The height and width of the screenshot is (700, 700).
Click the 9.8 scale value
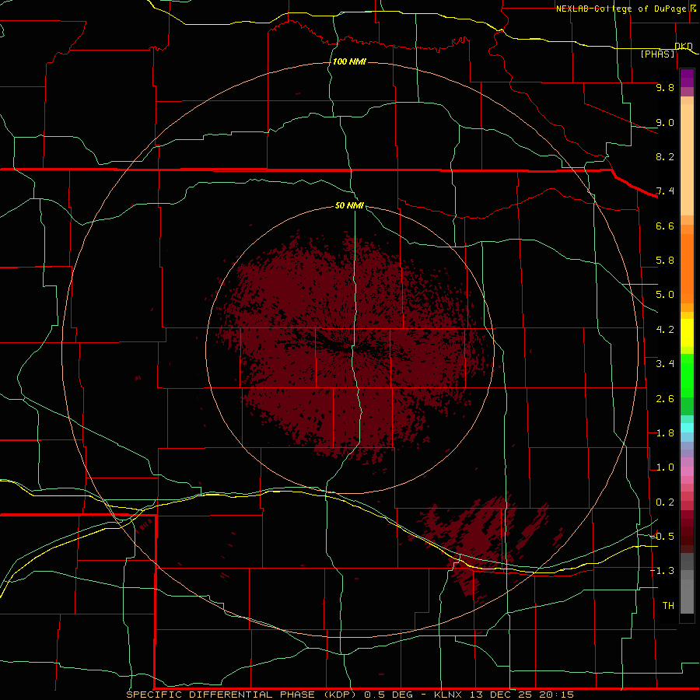click(x=665, y=87)
